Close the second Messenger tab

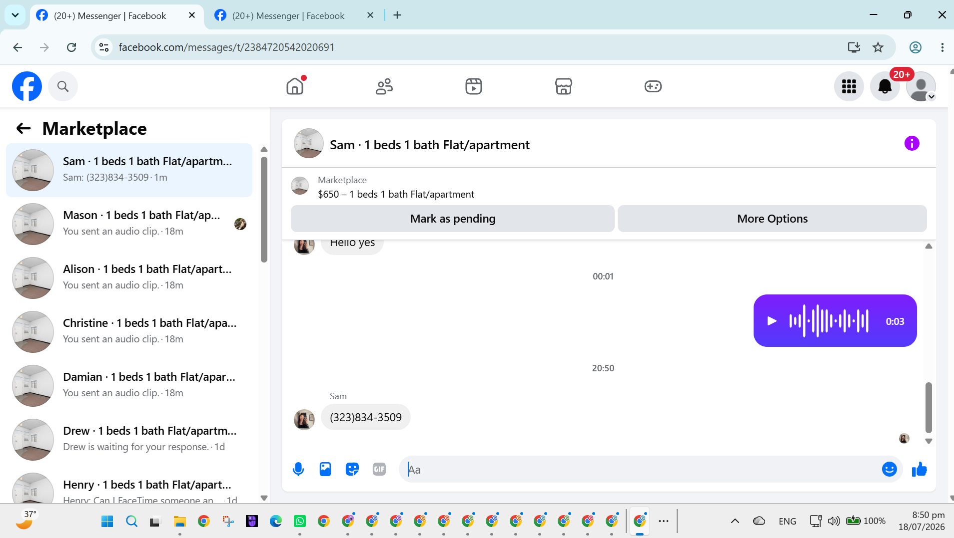(370, 15)
